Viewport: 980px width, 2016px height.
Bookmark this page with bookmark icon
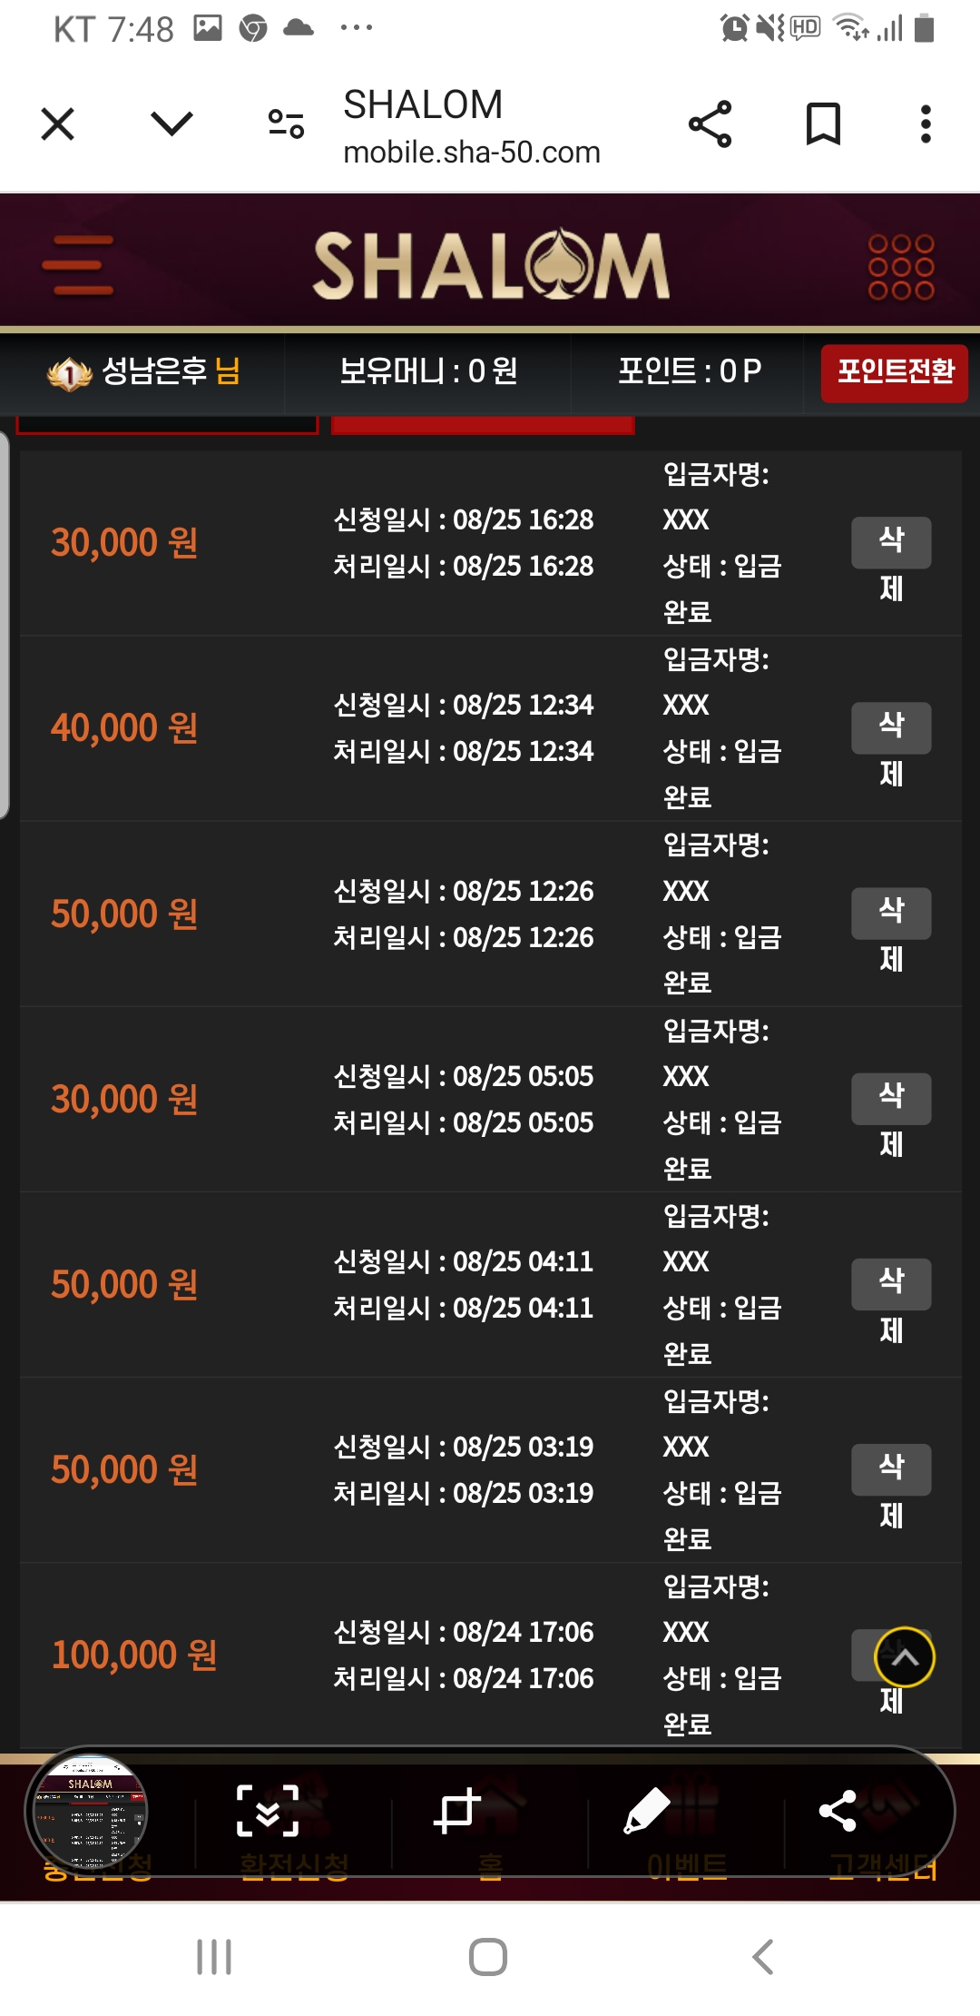point(824,124)
